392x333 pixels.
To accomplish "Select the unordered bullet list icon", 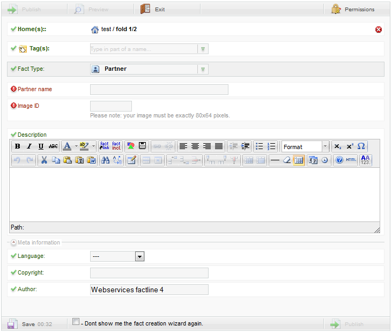I will [260, 146].
